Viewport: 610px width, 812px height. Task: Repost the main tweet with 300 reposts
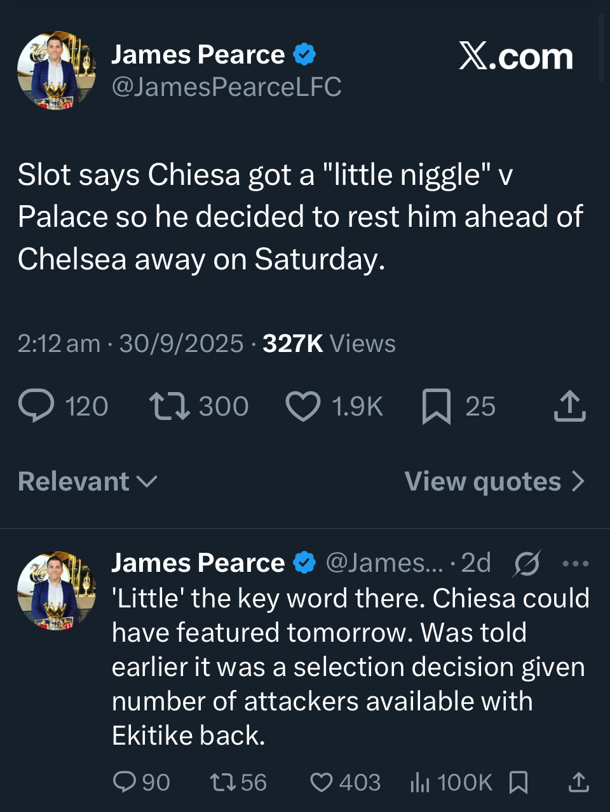pyautogui.click(x=169, y=406)
